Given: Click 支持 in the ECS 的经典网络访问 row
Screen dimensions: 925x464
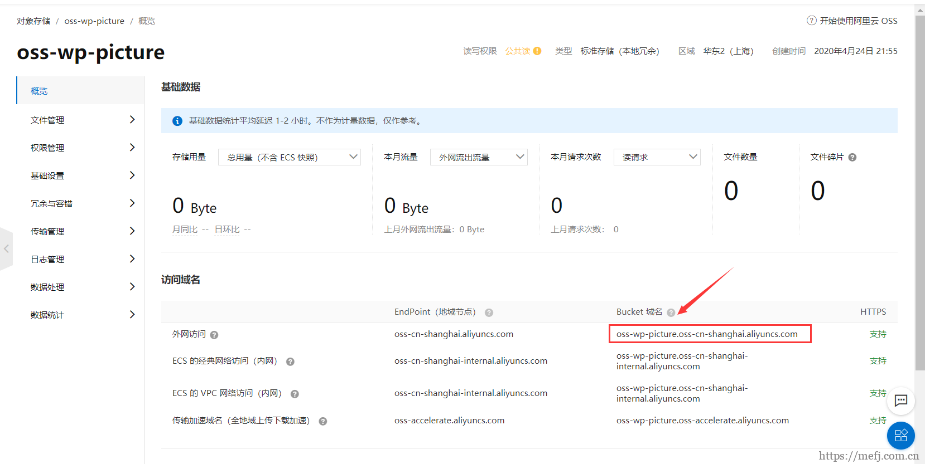Looking at the screenshot, I should click(x=878, y=361).
